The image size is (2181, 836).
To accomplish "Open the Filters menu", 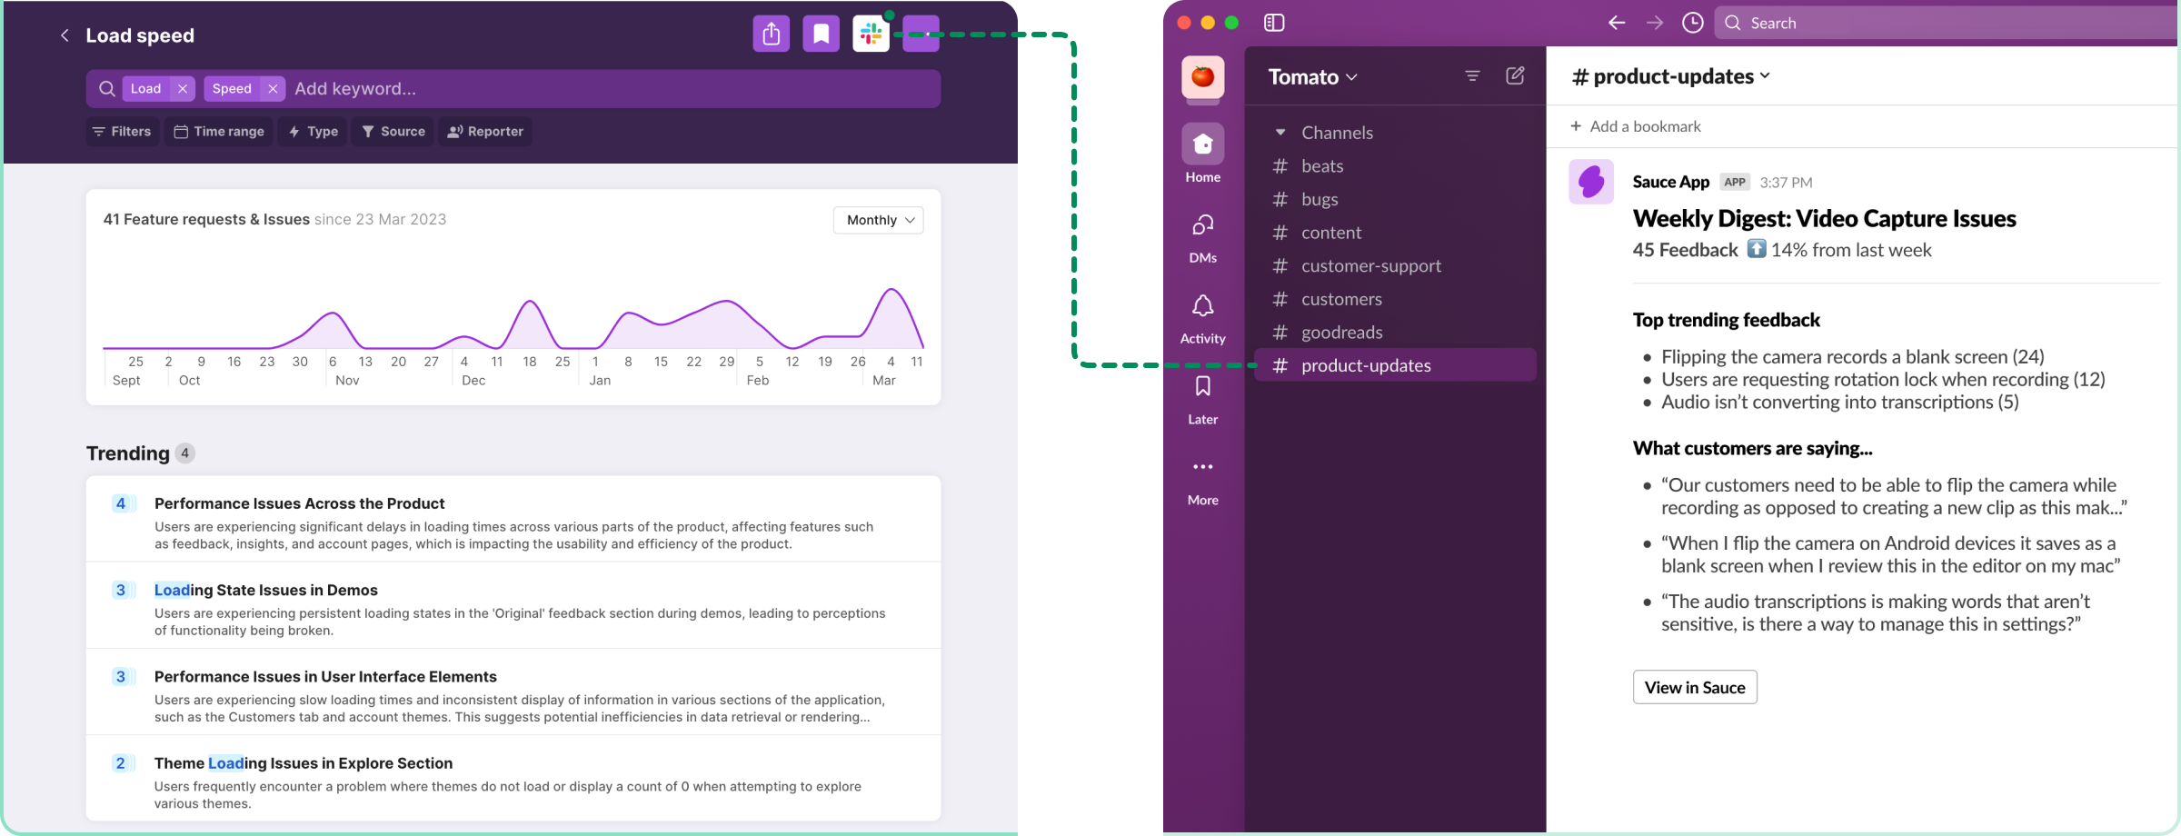I will [x=123, y=131].
